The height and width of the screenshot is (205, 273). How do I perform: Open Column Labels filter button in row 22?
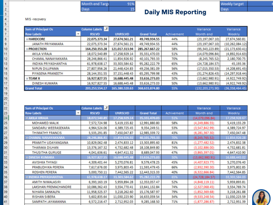tap(106, 108)
